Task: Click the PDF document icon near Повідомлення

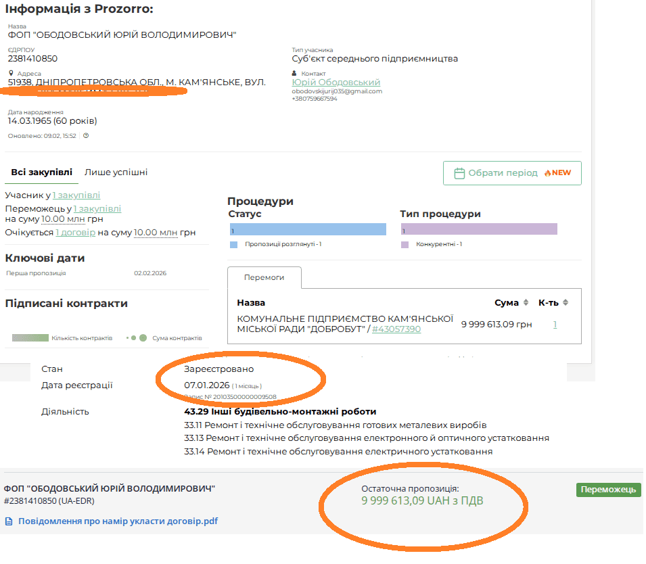Action: (9, 521)
